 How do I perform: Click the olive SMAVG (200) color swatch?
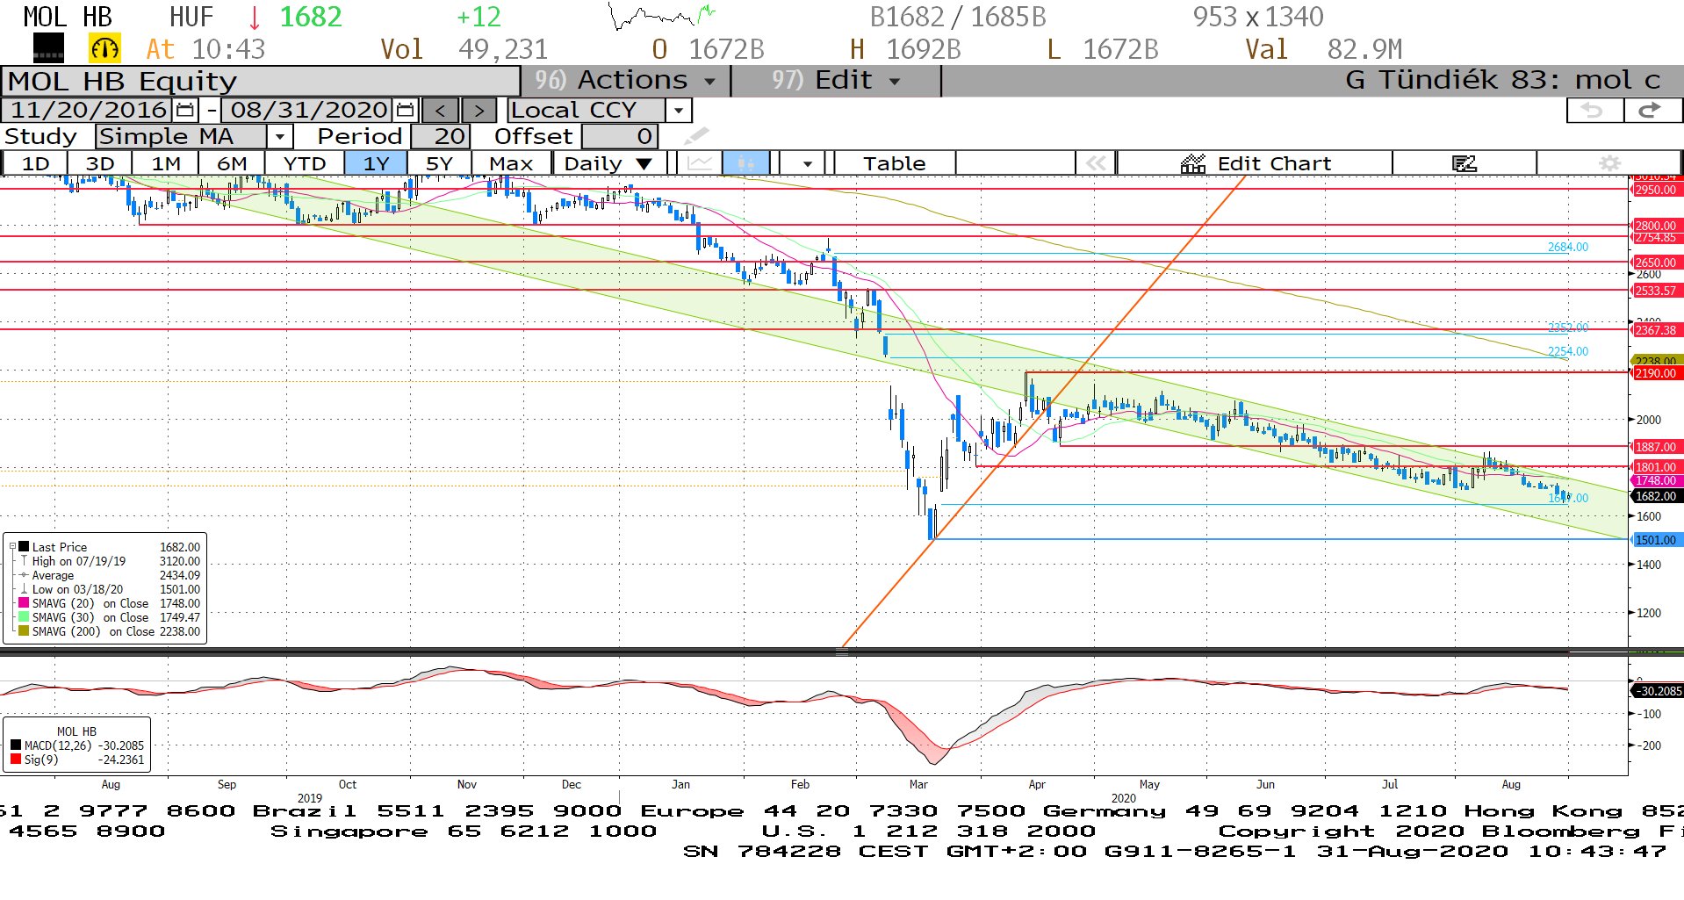[25, 631]
